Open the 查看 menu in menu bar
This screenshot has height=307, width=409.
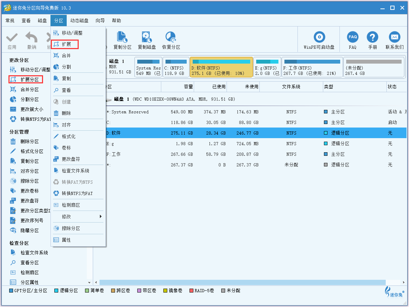tap(26, 20)
